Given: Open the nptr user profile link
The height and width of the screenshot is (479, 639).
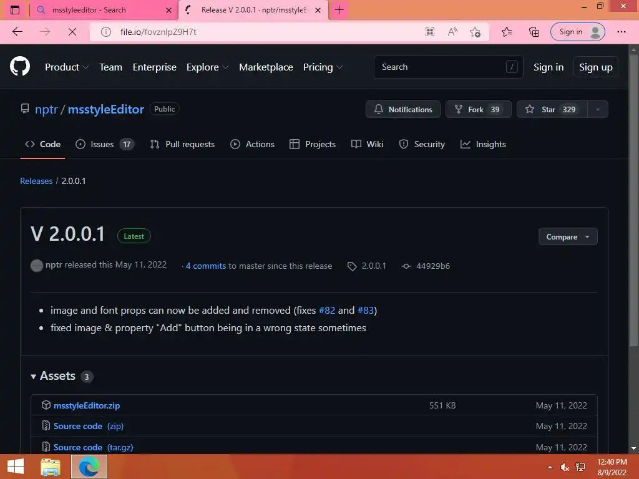Looking at the screenshot, I should coord(46,109).
